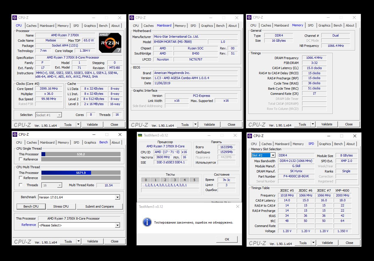Go to About tab in the Bench window
Screen dimensions: 374x261
pos(116,142)
